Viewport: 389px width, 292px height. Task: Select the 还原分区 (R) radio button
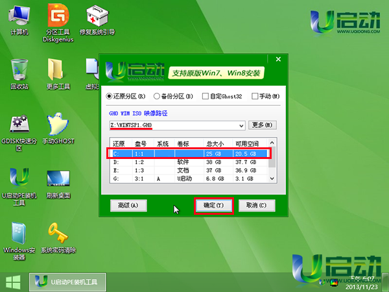coord(110,97)
